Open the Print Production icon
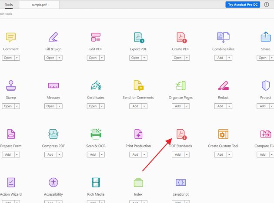Viewport: 274px width, 203px height. 138,134
